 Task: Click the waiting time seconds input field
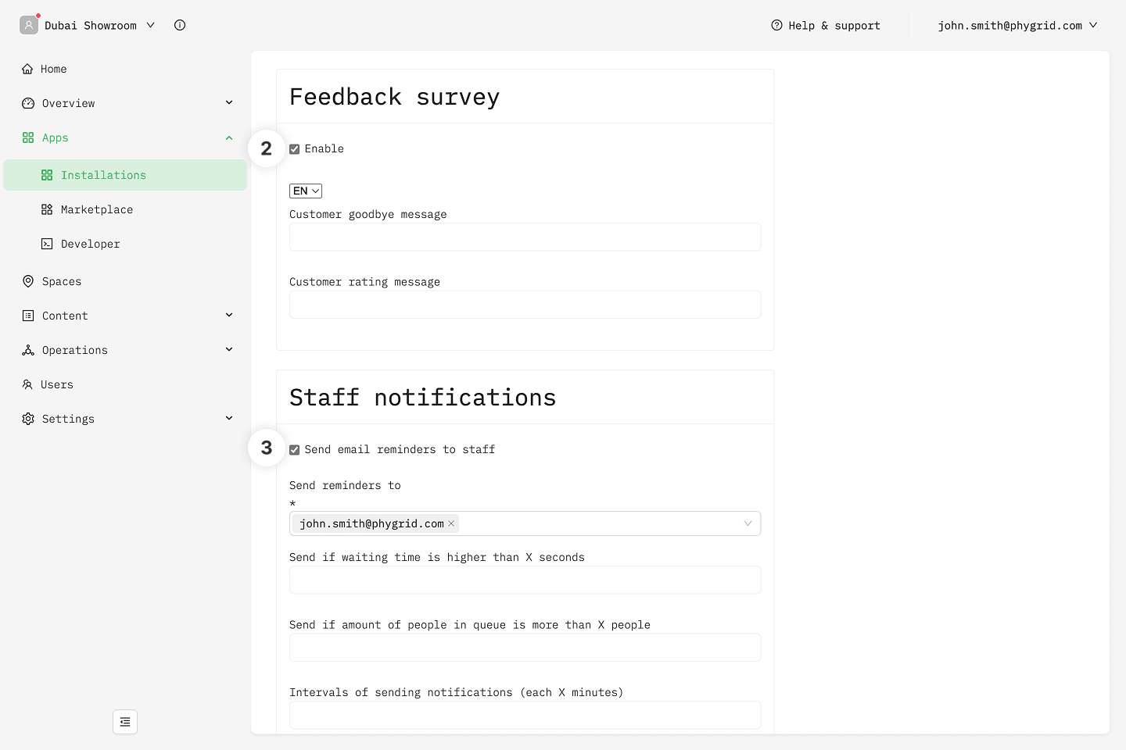tap(525, 580)
